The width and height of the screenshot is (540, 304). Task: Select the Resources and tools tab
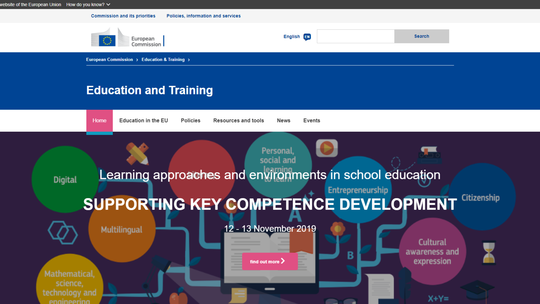point(238,120)
